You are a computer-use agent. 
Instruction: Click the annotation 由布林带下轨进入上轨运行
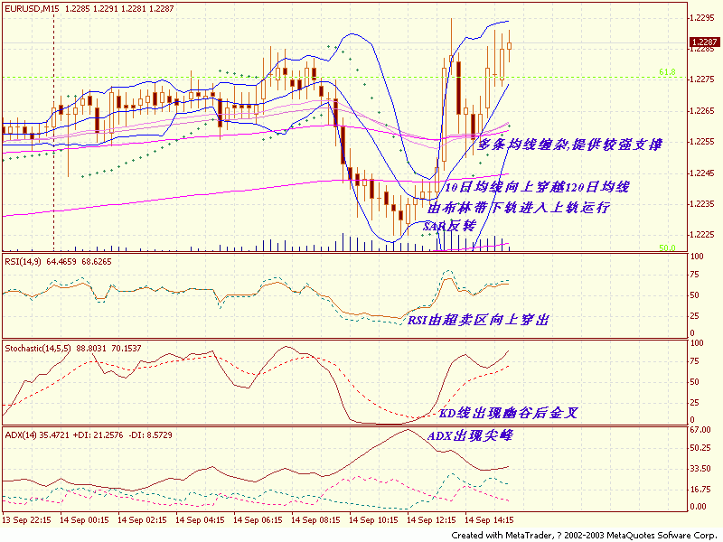(519, 208)
